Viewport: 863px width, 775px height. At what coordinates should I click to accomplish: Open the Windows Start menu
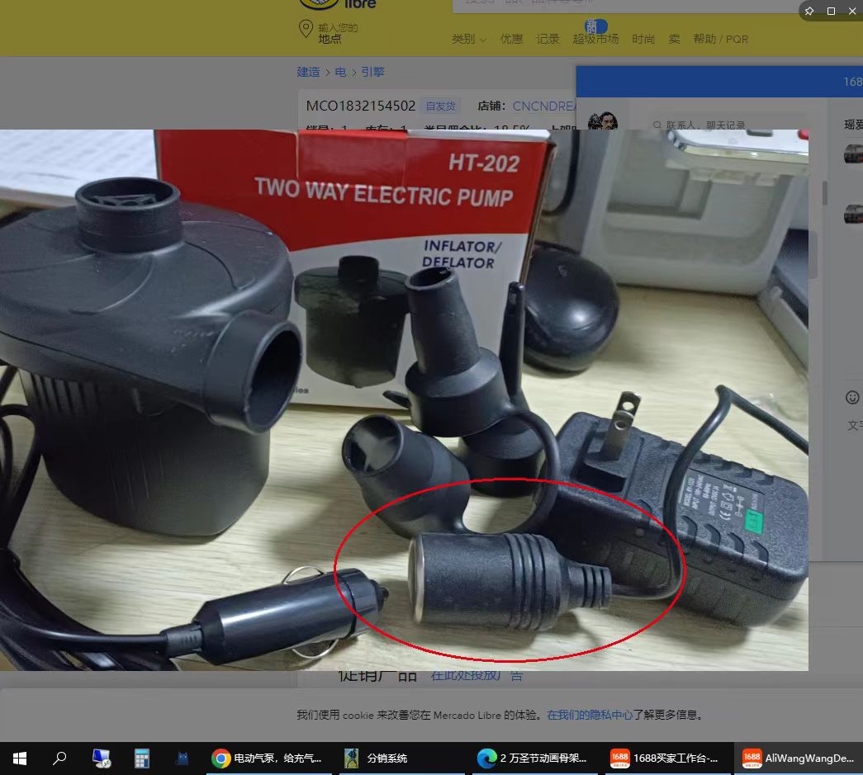pos(20,758)
